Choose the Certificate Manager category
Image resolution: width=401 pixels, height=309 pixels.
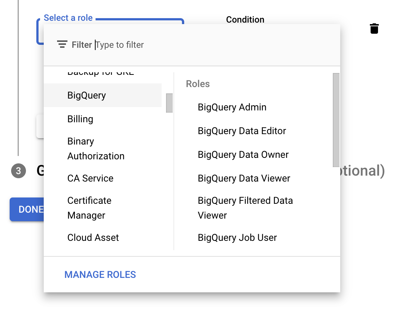click(89, 208)
